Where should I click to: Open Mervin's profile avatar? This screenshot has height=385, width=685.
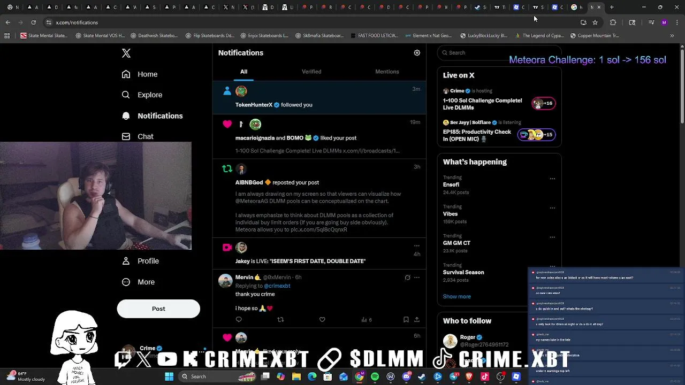tap(225, 280)
